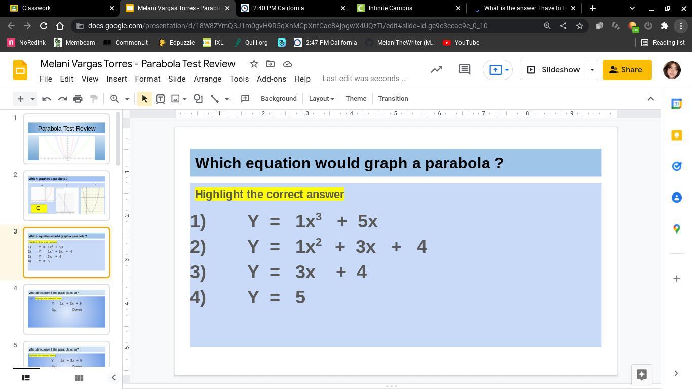Collapse the slide filmstrip panel
Image resolution: width=692 pixels, height=389 pixels.
pos(113,378)
